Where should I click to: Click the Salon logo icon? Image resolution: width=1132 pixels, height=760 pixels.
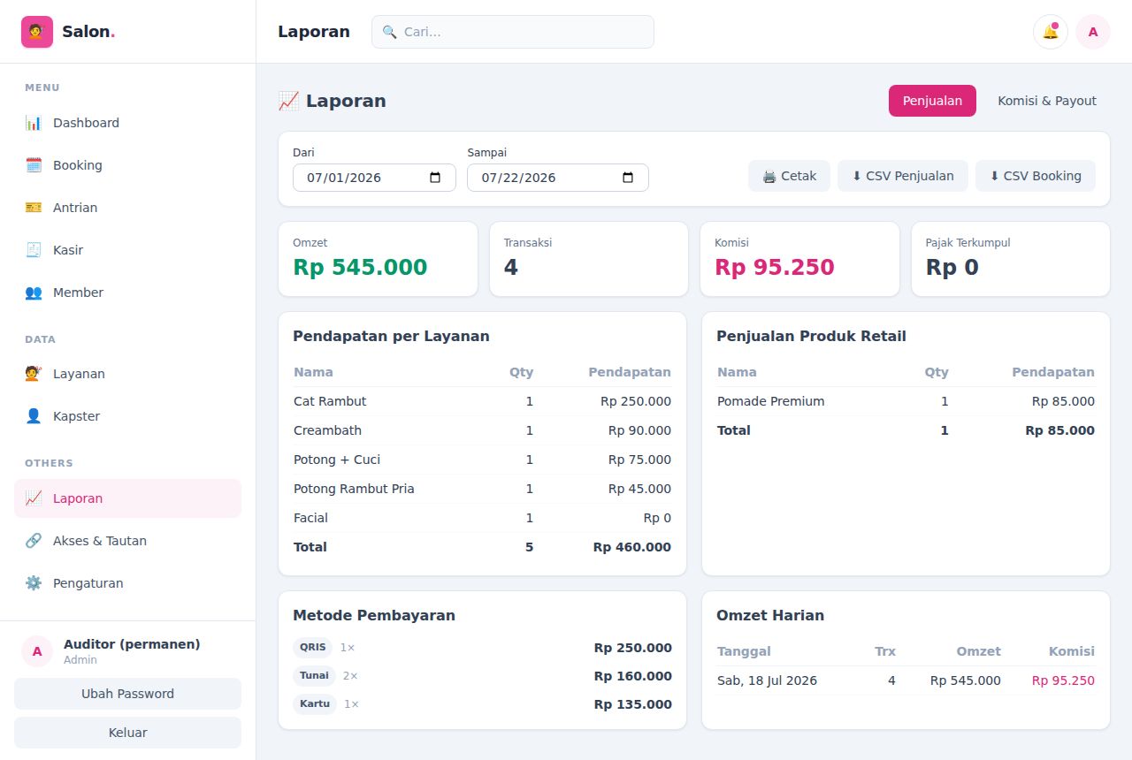point(37,32)
